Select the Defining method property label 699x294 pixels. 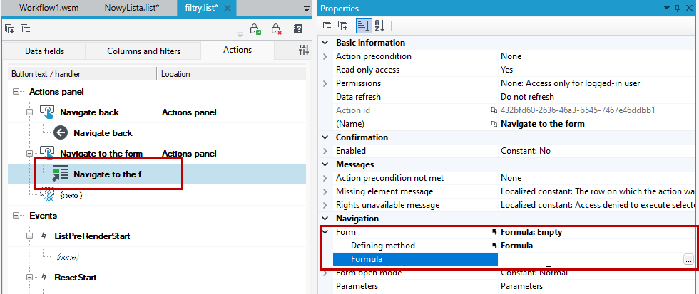point(382,246)
